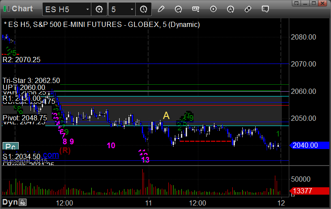Open the alerts A circle icon

[x=230, y=9]
